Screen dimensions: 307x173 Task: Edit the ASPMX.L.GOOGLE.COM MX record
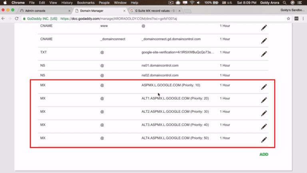click(x=264, y=87)
